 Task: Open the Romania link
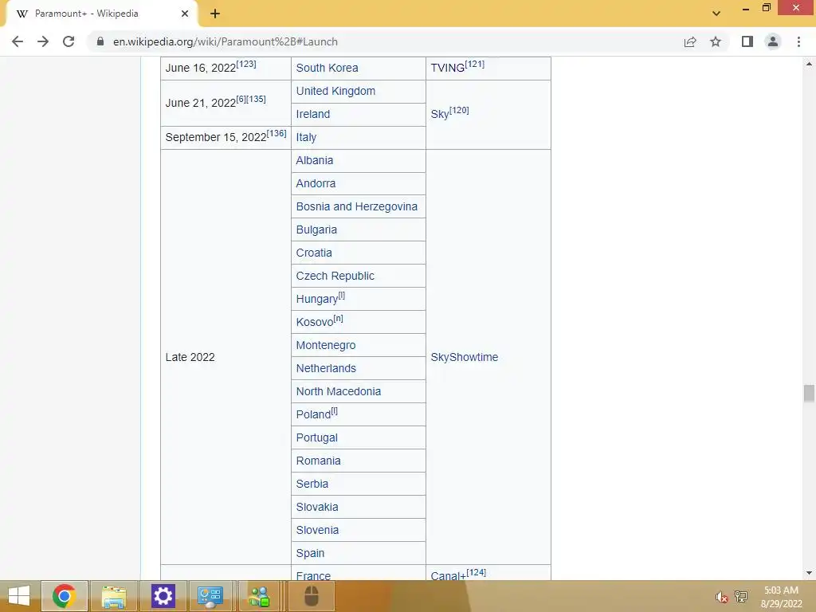pyautogui.click(x=318, y=461)
